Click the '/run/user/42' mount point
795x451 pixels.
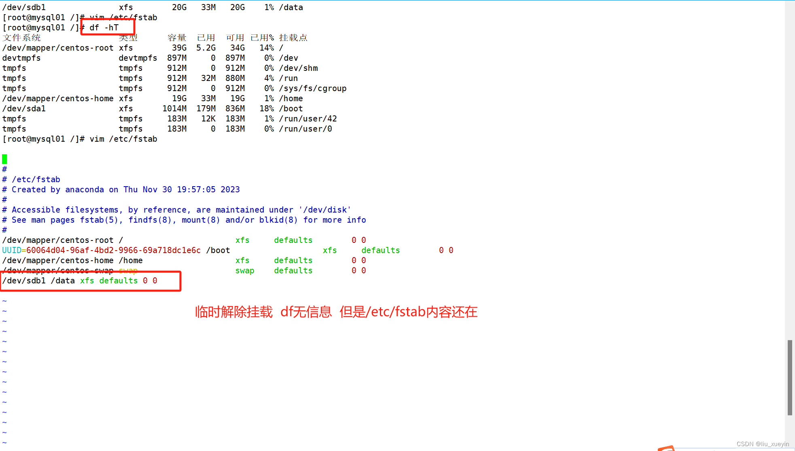coord(308,119)
